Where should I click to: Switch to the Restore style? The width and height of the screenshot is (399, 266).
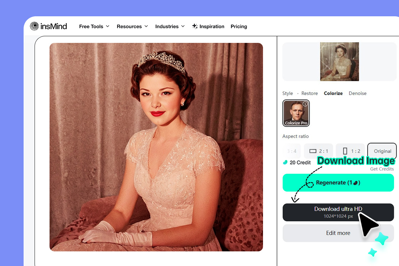coord(310,93)
